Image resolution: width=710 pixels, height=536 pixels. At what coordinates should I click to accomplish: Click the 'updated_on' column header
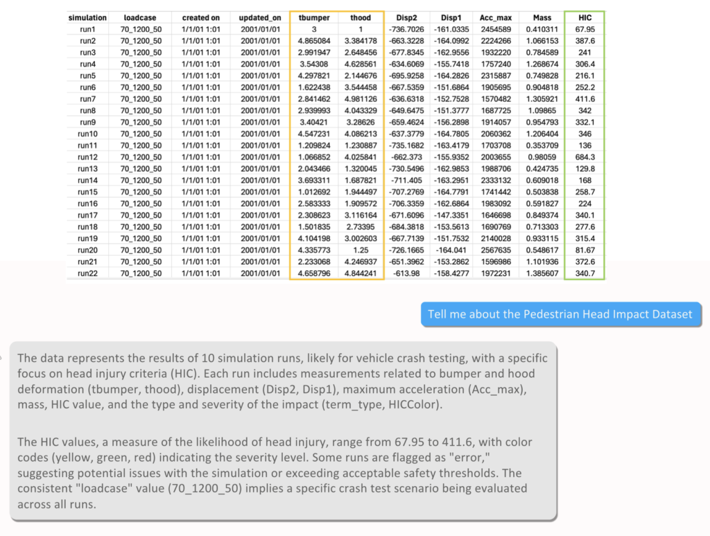click(260, 17)
